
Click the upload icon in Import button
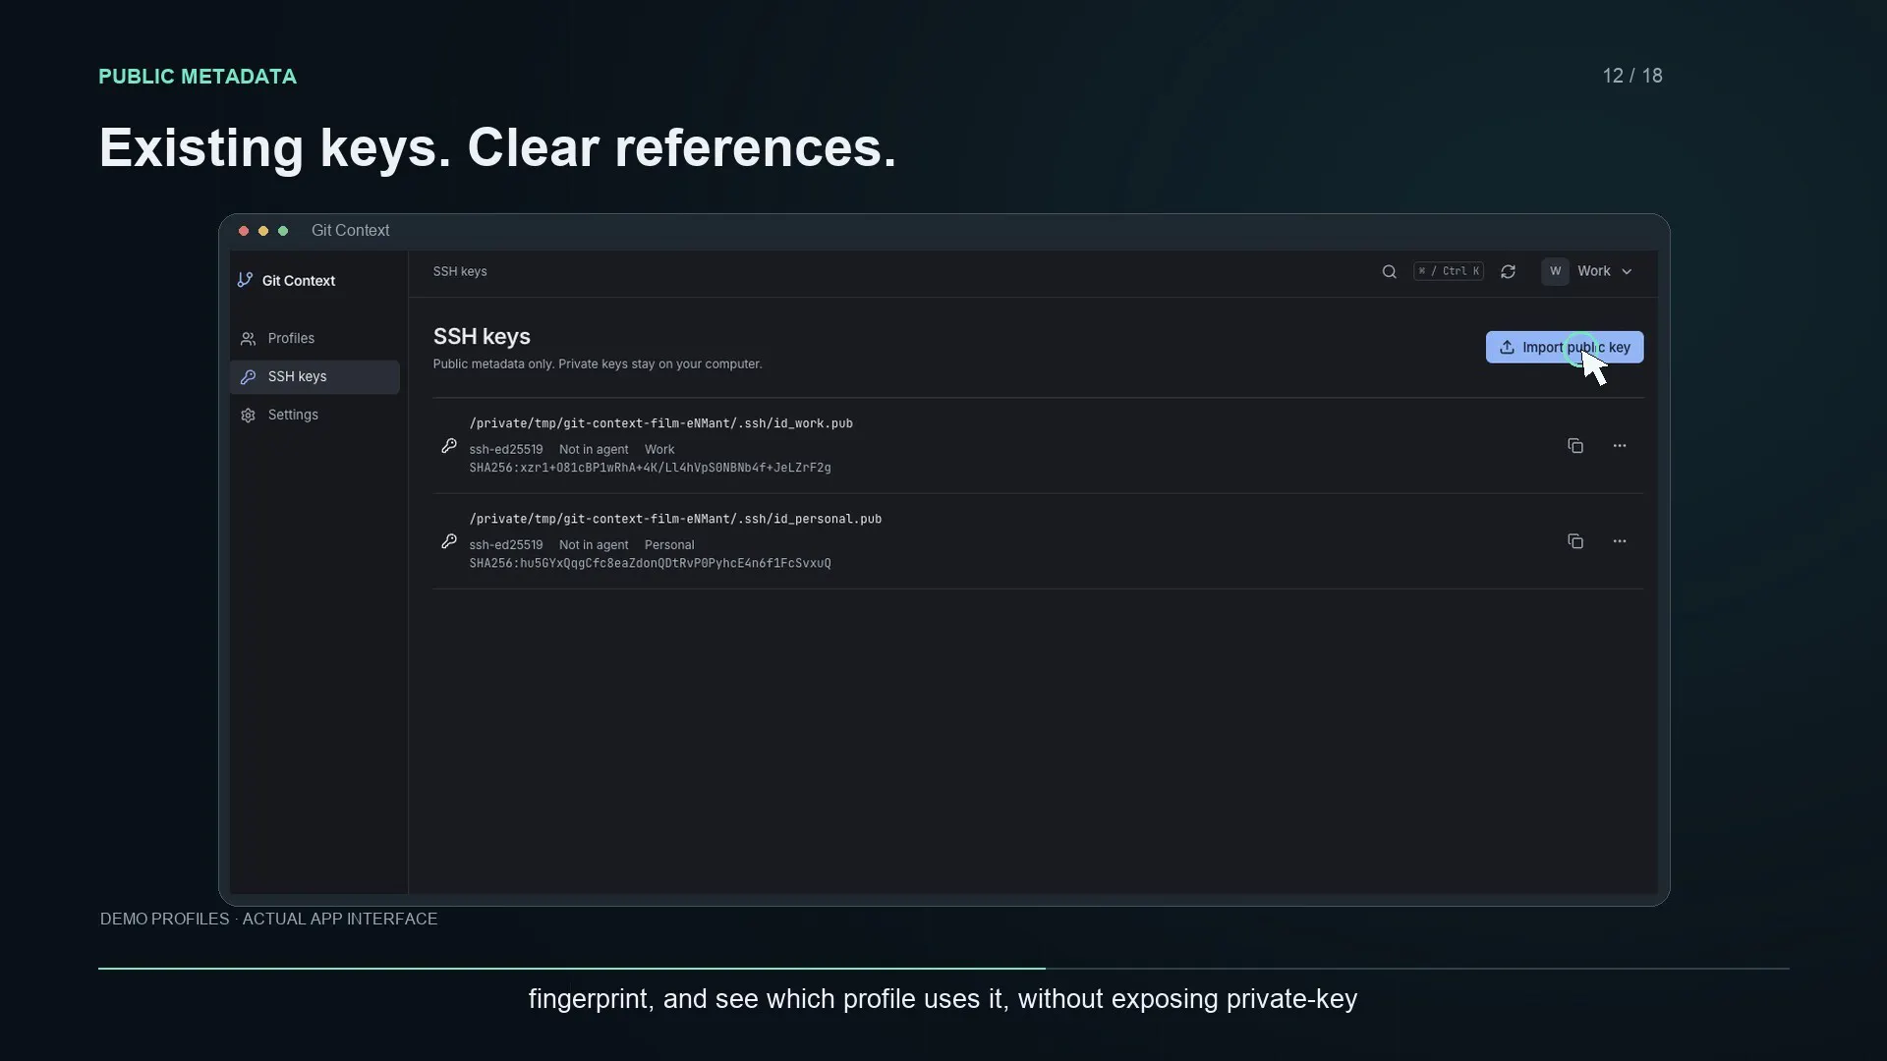pos(1507,348)
